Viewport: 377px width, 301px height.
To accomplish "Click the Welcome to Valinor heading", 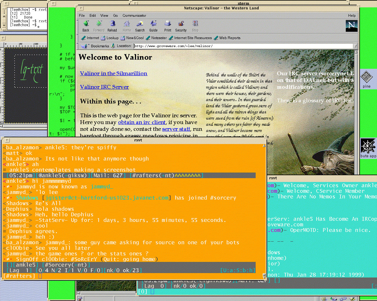I will coord(115,57).
